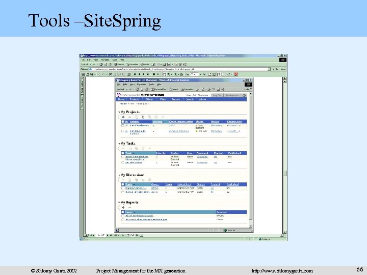Click the Stop icon in outer browser toolbar

[101, 65]
